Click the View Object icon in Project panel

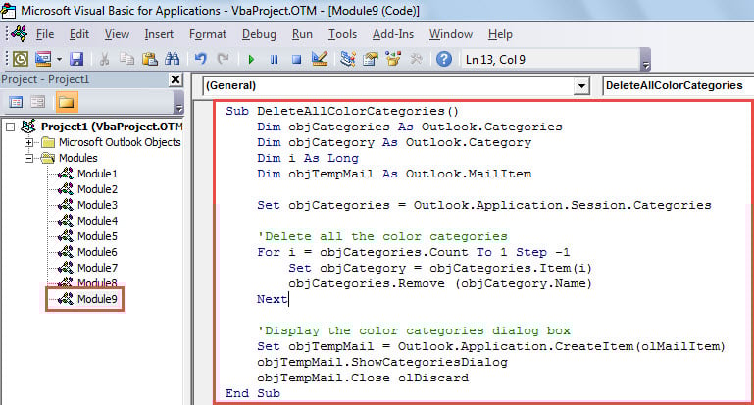pyautogui.click(x=37, y=102)
